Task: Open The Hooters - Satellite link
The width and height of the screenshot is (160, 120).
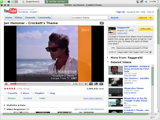Action: (137, 78)
